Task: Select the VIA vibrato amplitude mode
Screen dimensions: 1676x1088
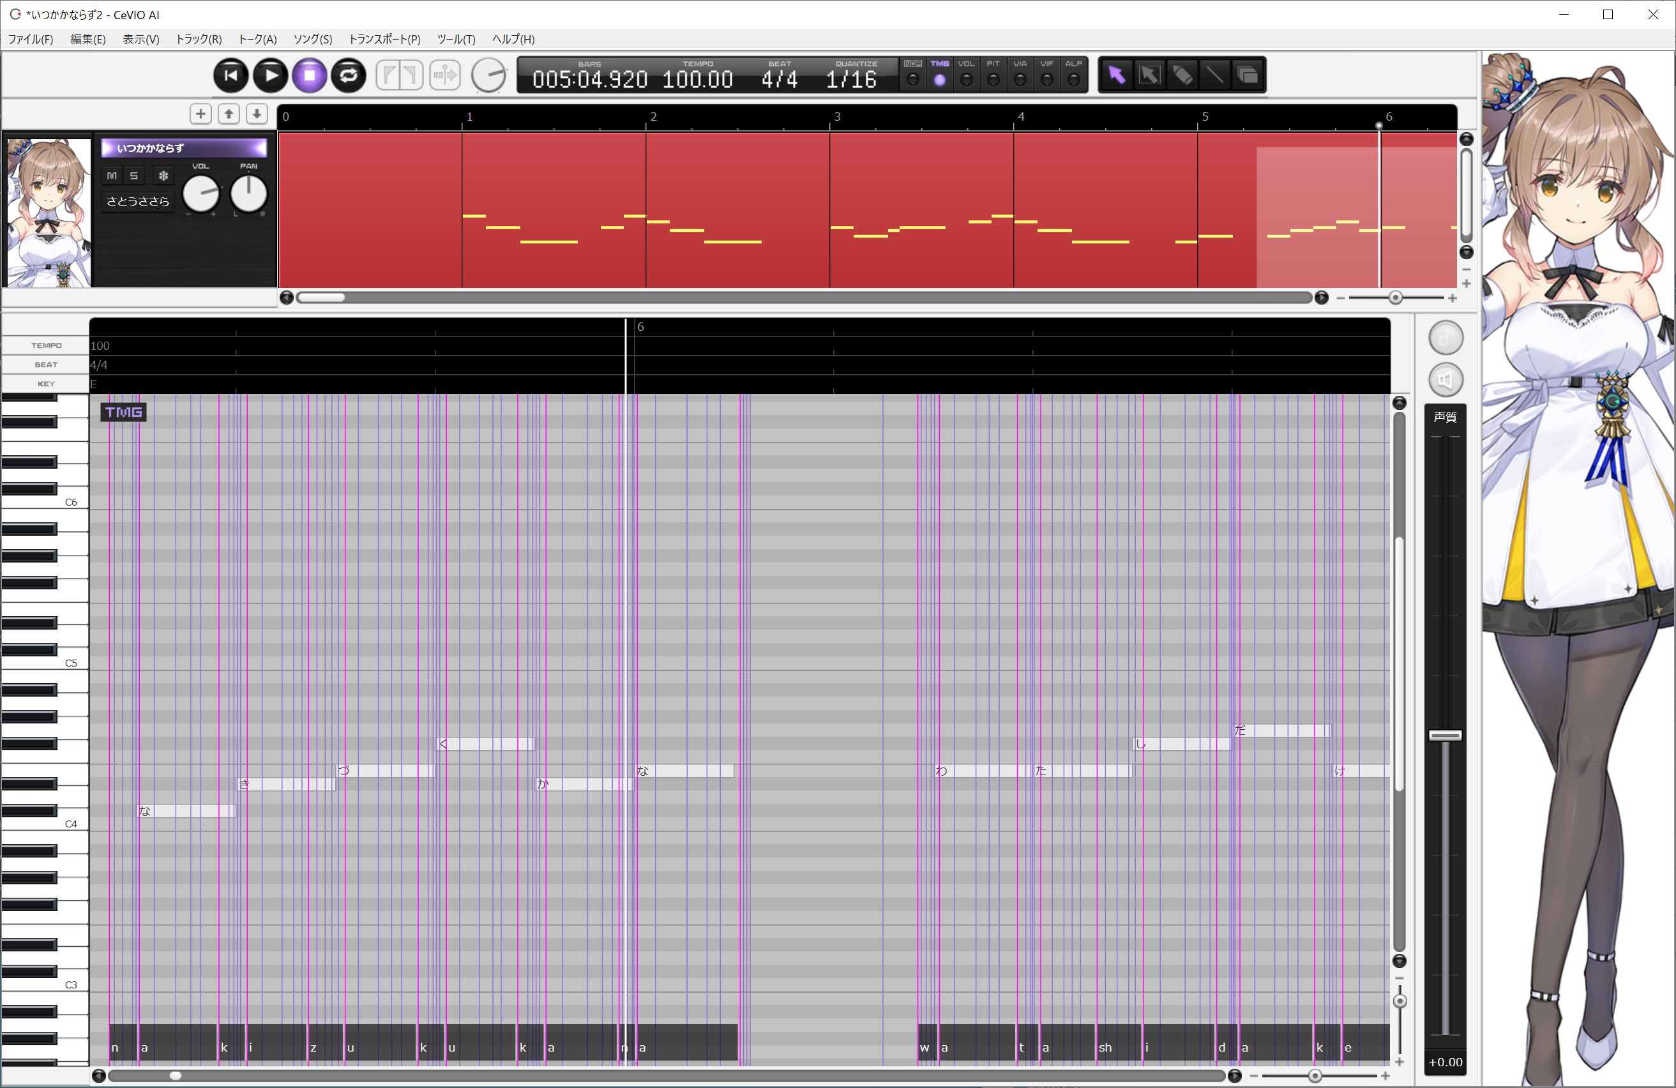Action: tap(1020, 74)
